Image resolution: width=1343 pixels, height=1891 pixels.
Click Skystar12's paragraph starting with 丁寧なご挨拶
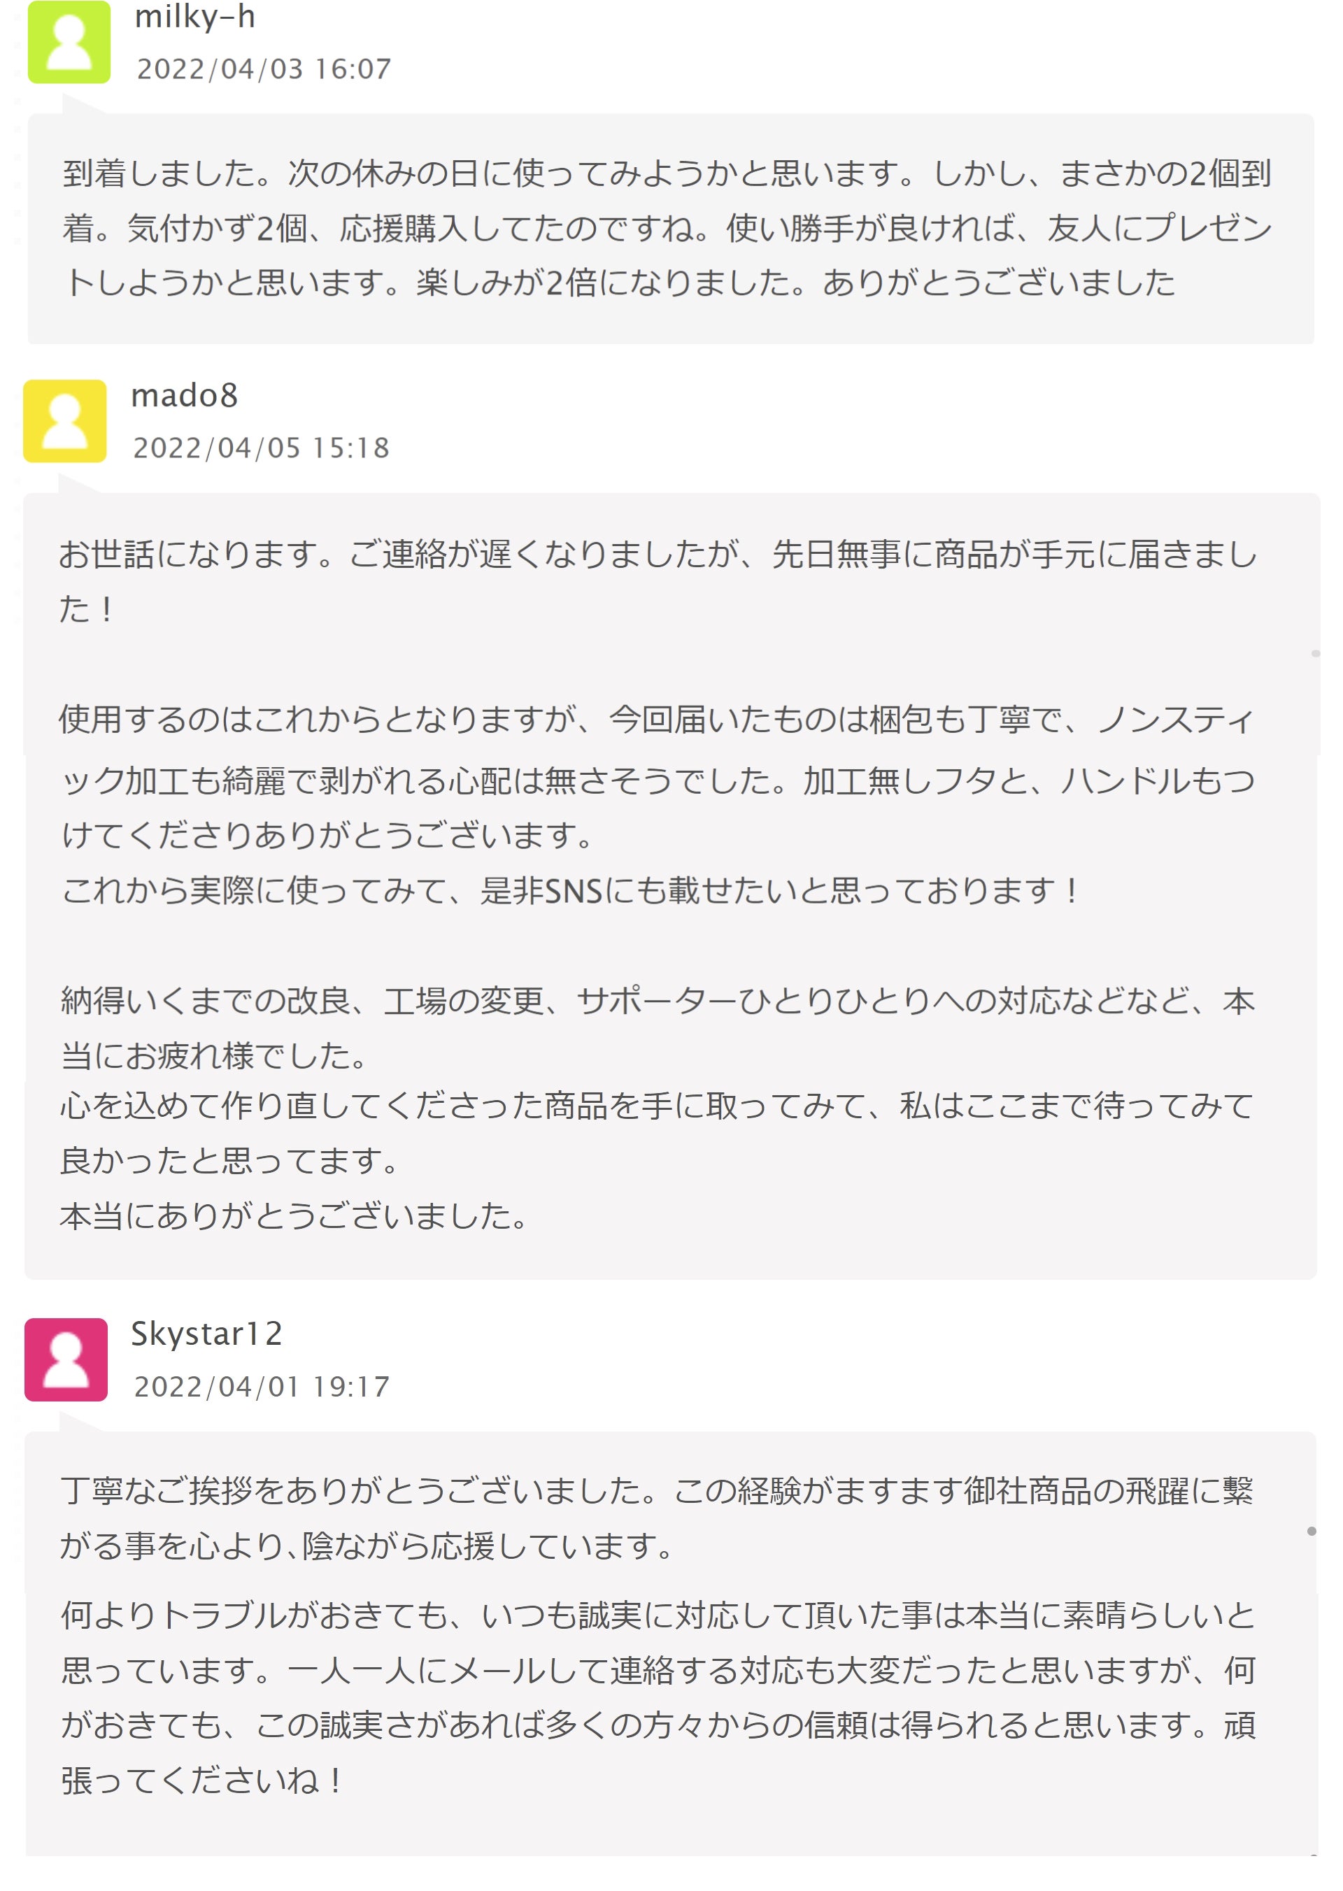click(x=658, y=1518)
